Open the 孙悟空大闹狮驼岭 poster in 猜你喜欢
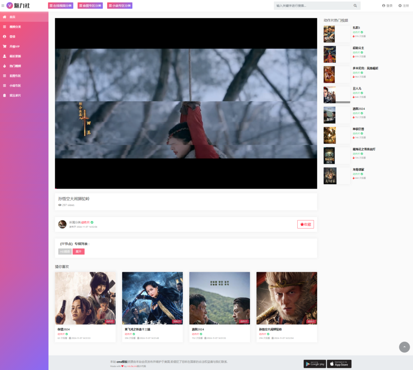This screenshot has height=370, width=413. coord(287,298)
